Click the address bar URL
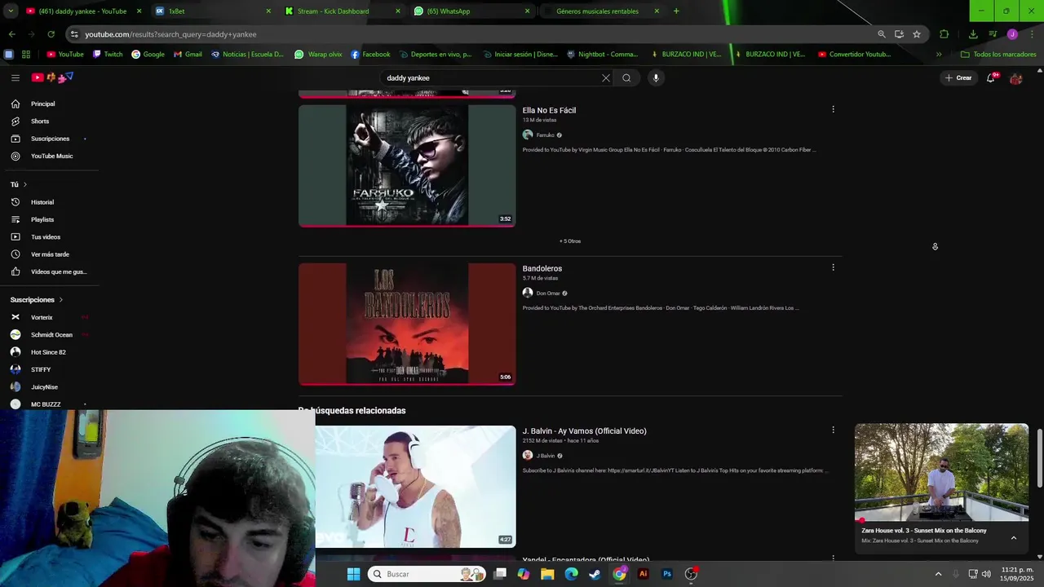 click(171, 34)
